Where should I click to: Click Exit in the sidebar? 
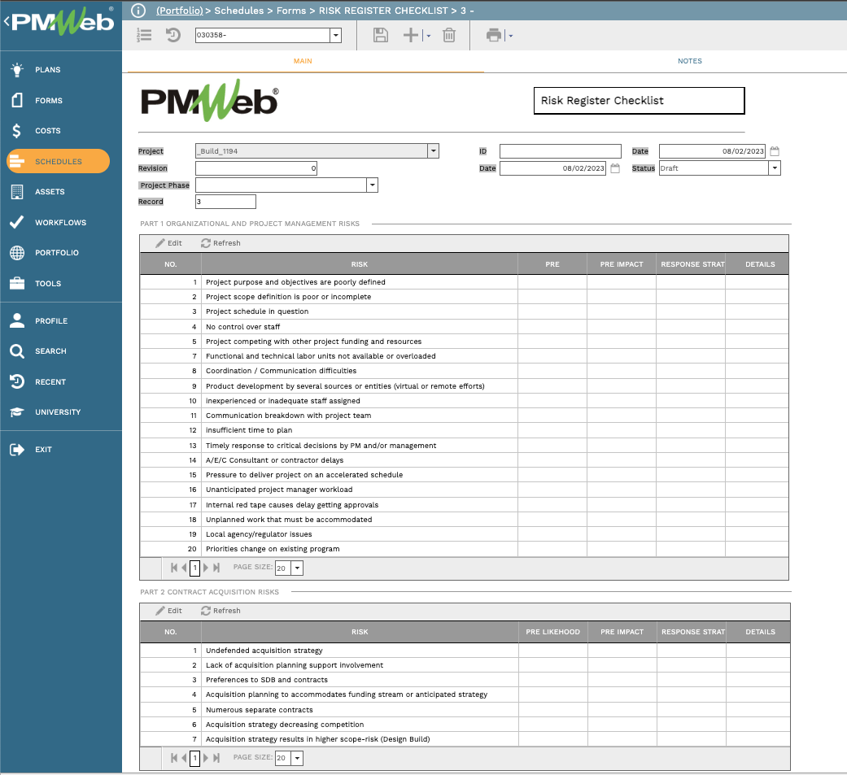point(43,450)
